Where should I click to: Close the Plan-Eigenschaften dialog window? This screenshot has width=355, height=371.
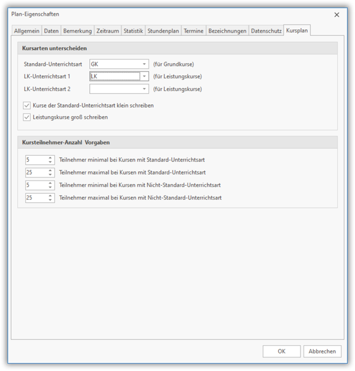click(337, 14)
